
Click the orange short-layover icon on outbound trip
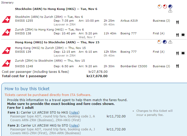coord(159,6)
